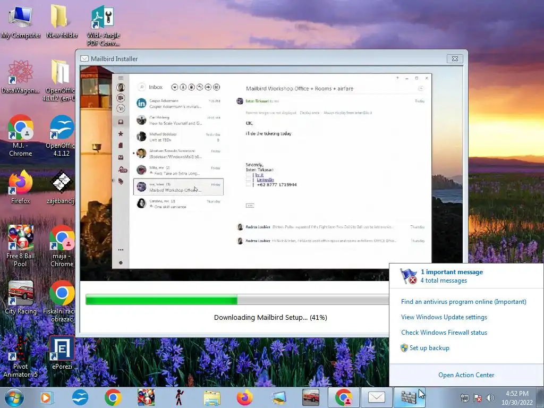Launch M.J. - Chrome desktop shortcut
Screen dimensions: 544x408
[x=21, y=135]
